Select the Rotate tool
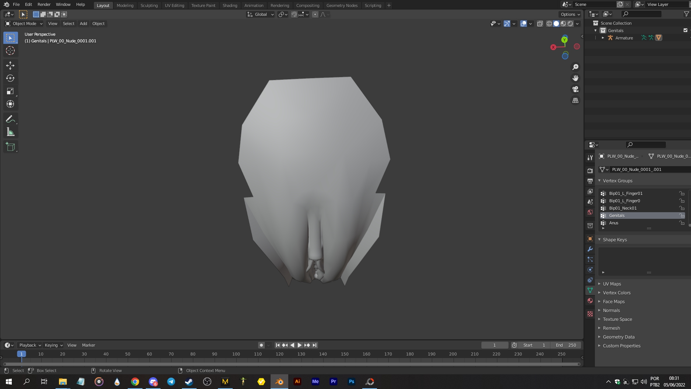691x389 pixels. click(x=10, y=78)
